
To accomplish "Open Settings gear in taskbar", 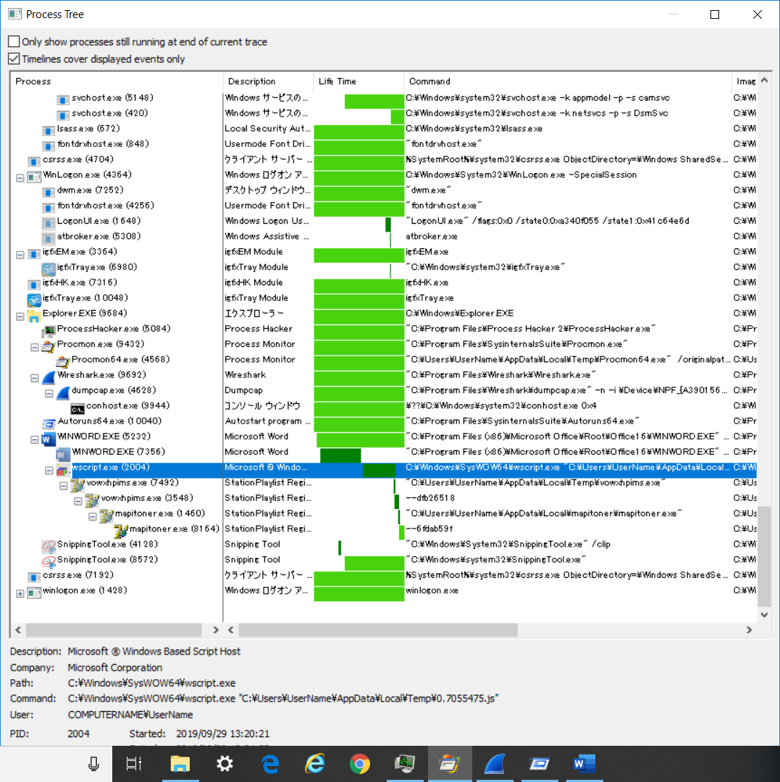I will point(225,764).
